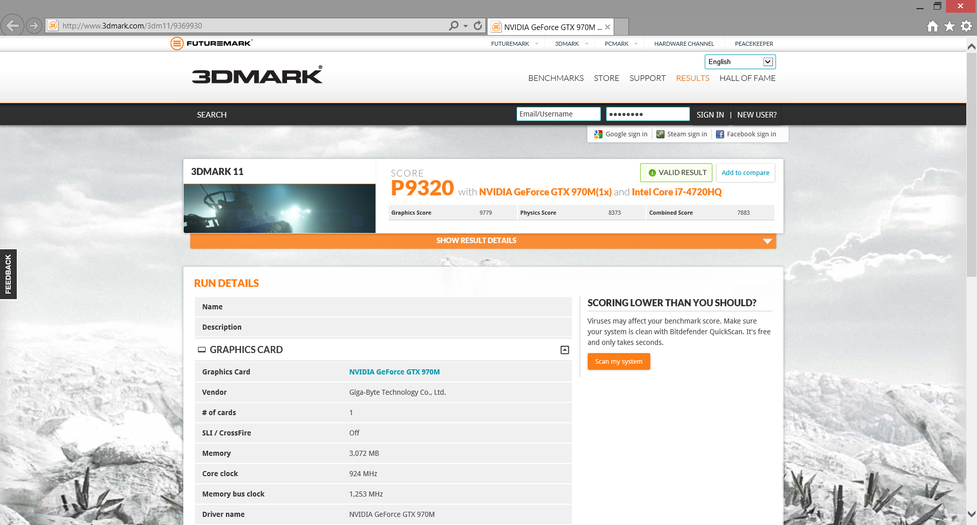Expand the FUTUREMARK top menu dropdown

pyautogui.click(x=537, y=44)
